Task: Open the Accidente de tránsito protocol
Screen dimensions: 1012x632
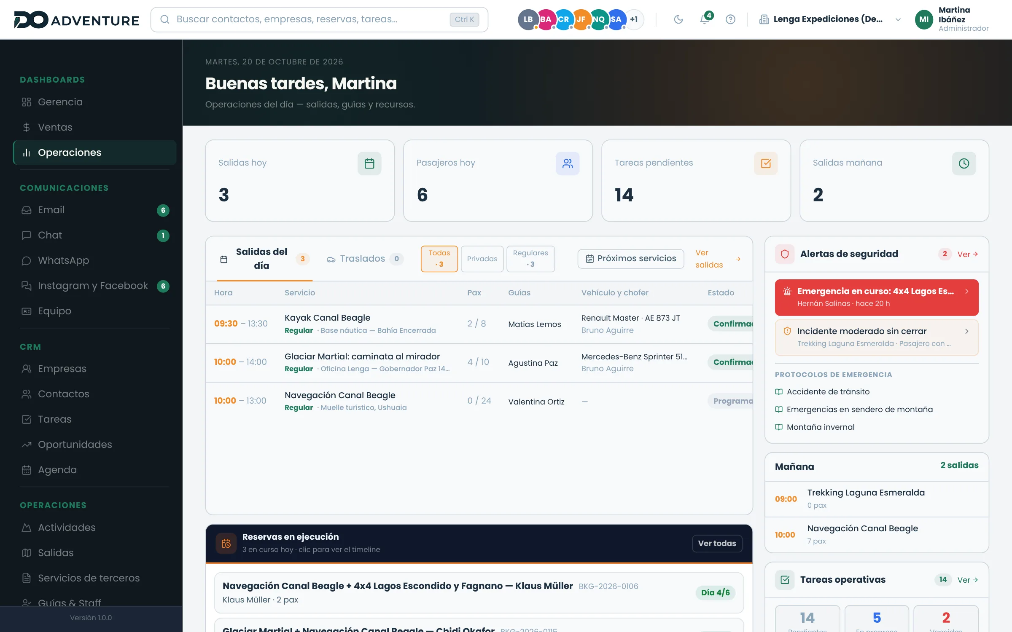Action: [822, 392]
